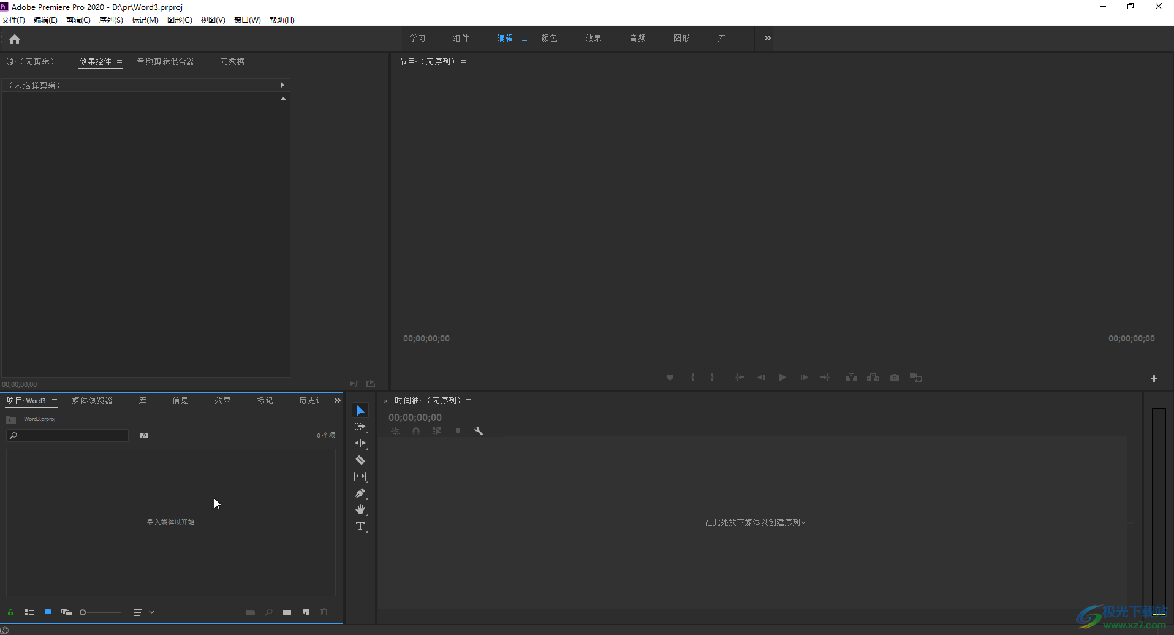Open timeline display settings wrench

click(x=479, y=431)
